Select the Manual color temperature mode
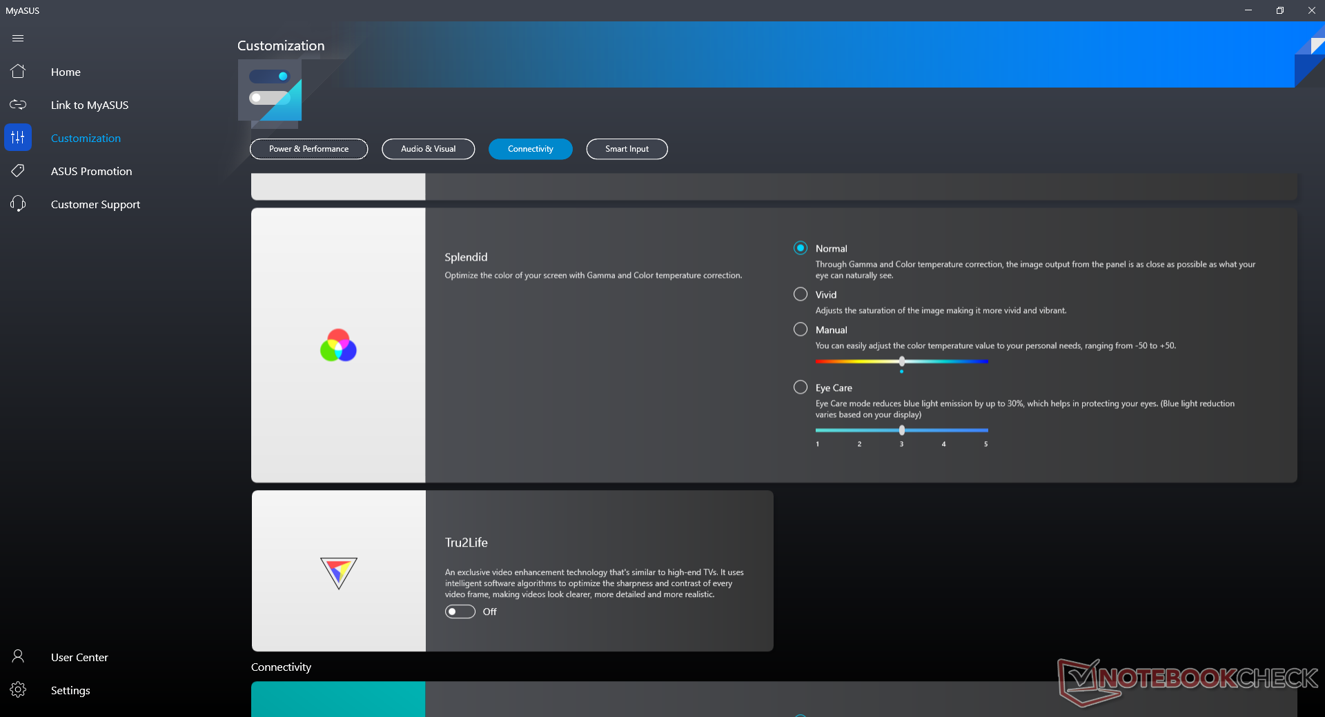The image size is (1325, 717). point(801,330)
